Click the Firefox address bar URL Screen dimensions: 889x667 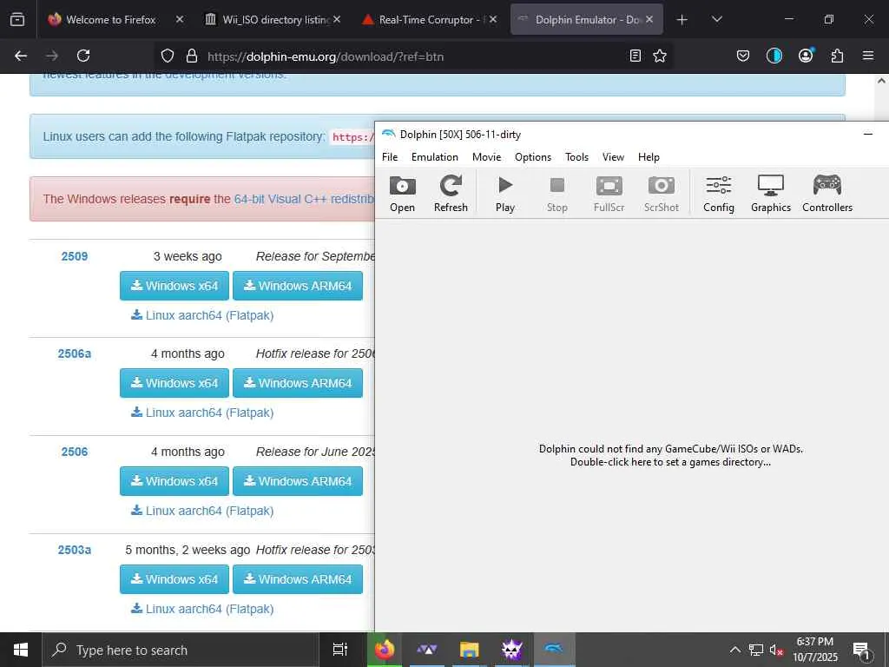click(x=326, y=56)
